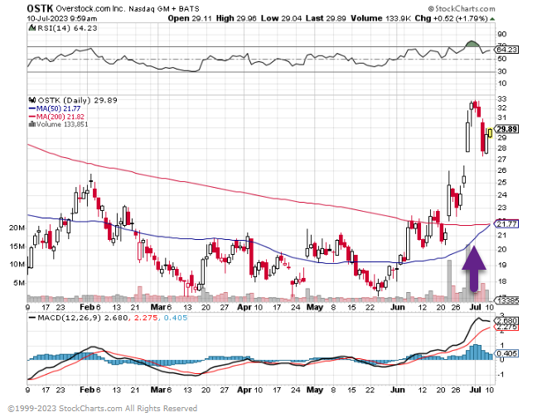Click the MACD 2.680 value tag
Screen dimensions: 542x417
506,321
